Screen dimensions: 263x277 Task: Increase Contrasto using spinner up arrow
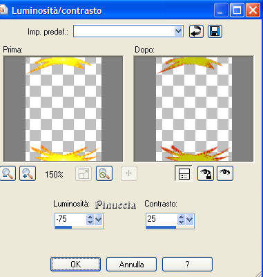click(182, 217)
